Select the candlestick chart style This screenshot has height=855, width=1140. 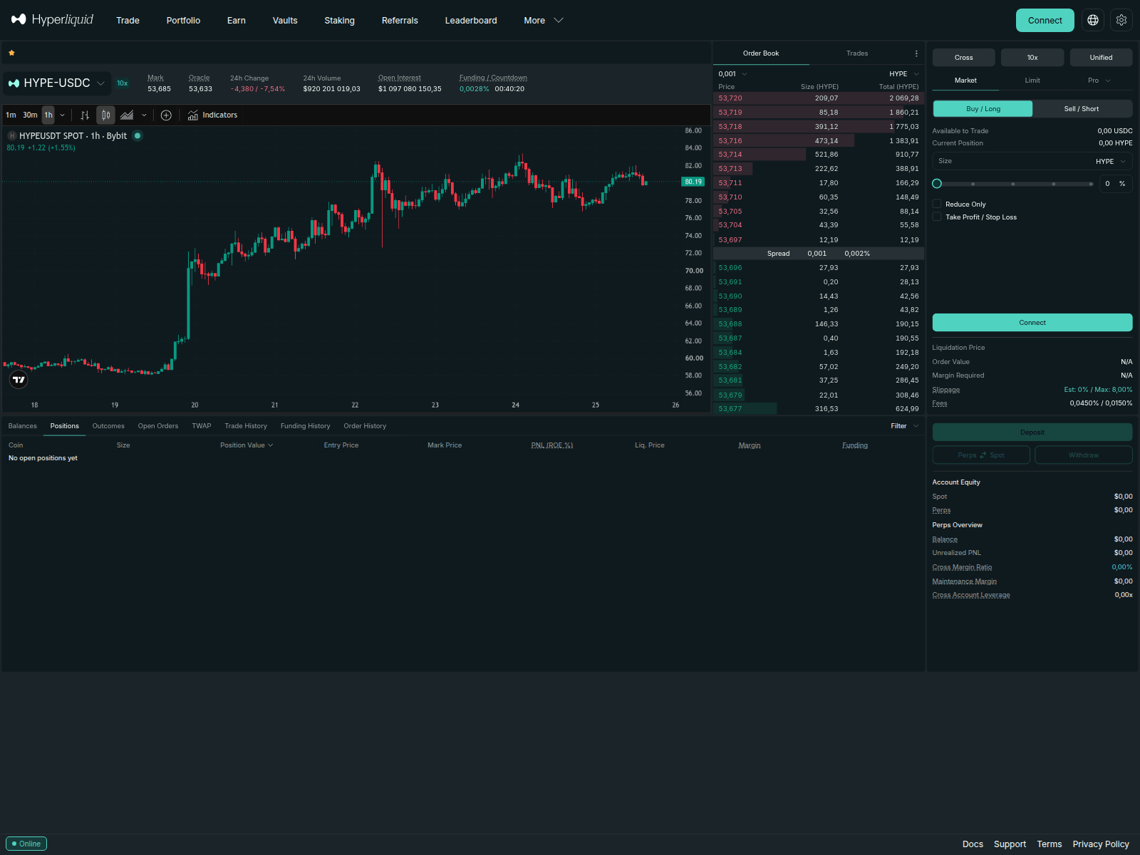coord(105,115)
